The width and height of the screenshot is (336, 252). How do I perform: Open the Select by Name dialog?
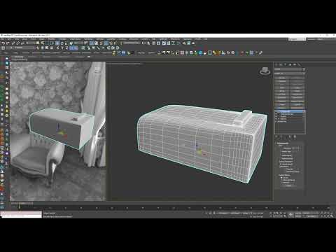(43, 43)
